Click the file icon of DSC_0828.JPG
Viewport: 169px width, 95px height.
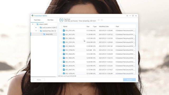point(64,46)
